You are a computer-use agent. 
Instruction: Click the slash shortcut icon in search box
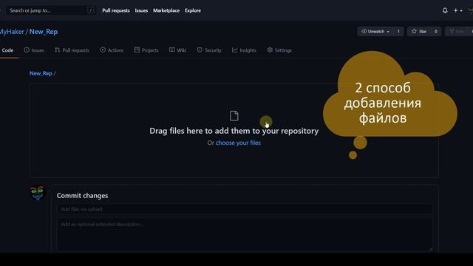(90, 10)
